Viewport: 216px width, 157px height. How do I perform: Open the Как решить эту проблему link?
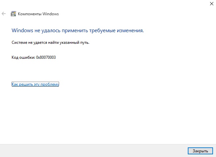[x=35, y=84]
